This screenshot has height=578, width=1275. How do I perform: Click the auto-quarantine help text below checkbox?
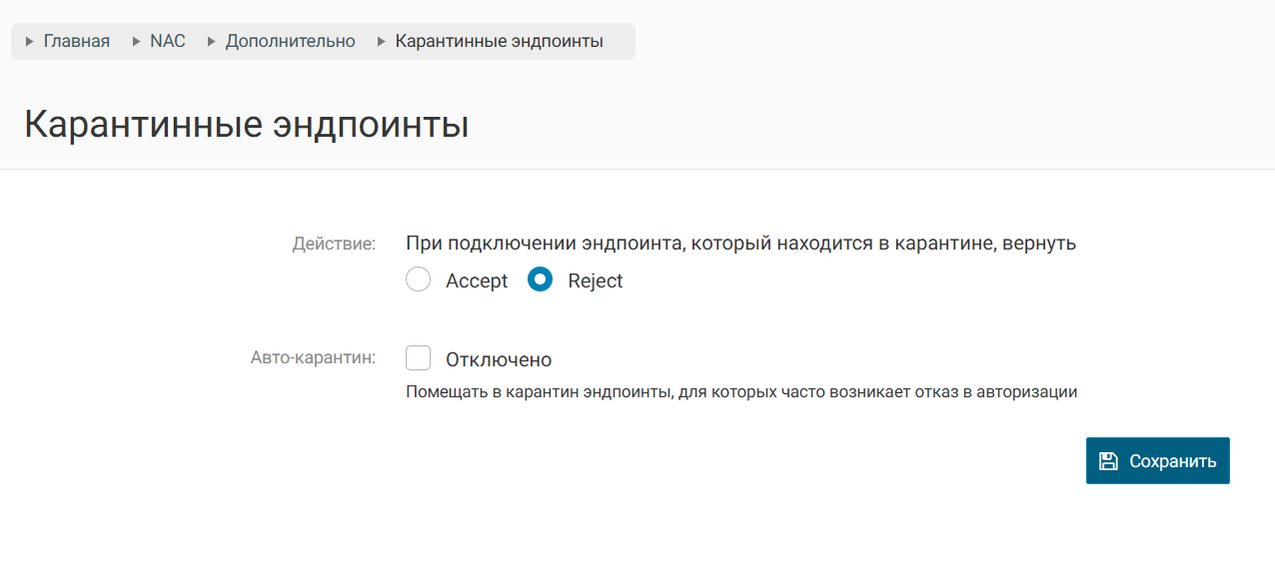[741, 392]
